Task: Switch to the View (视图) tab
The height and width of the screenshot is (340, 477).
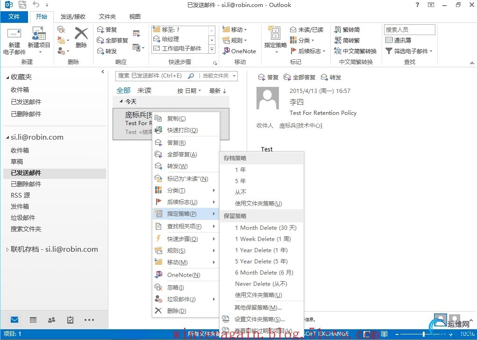Action: pyautogui.click(x=135, y=17)
